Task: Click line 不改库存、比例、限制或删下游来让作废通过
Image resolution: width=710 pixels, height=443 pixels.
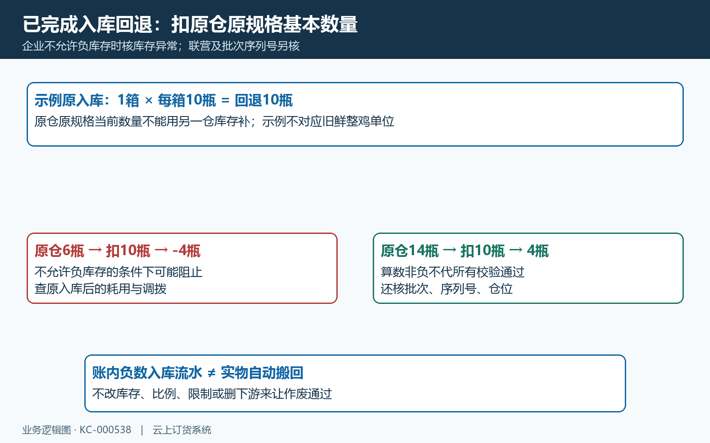Action: (x=212, y=394)
